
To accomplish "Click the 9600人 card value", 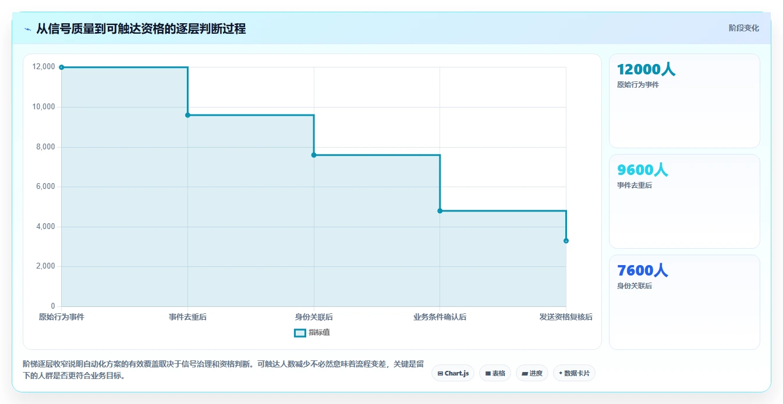I will pyautogui.click(x=643, y=170).
